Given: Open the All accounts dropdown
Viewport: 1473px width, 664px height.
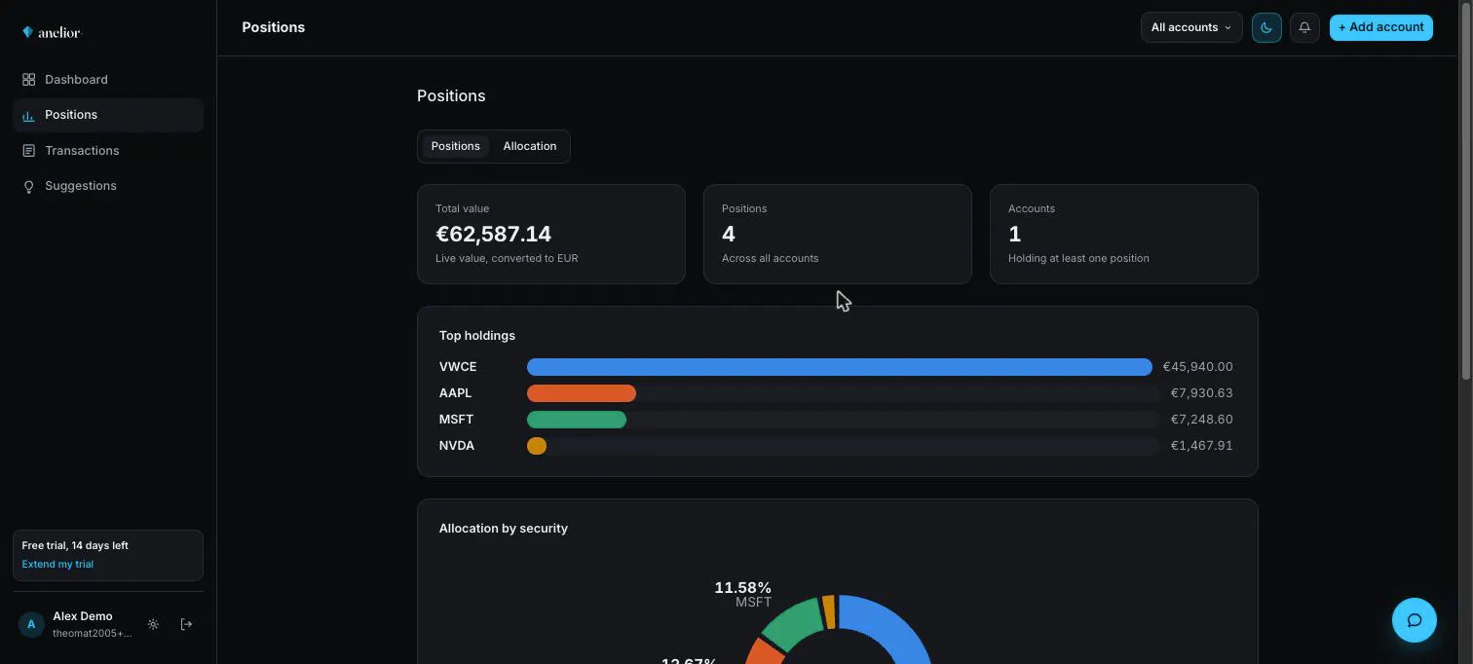Looking at the screenshot, I should pos(1191,27).
